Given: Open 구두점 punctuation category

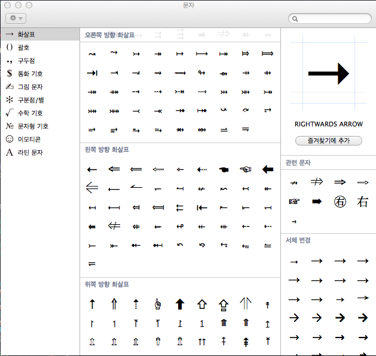Looking at the screenshot, I should point(40,61).
